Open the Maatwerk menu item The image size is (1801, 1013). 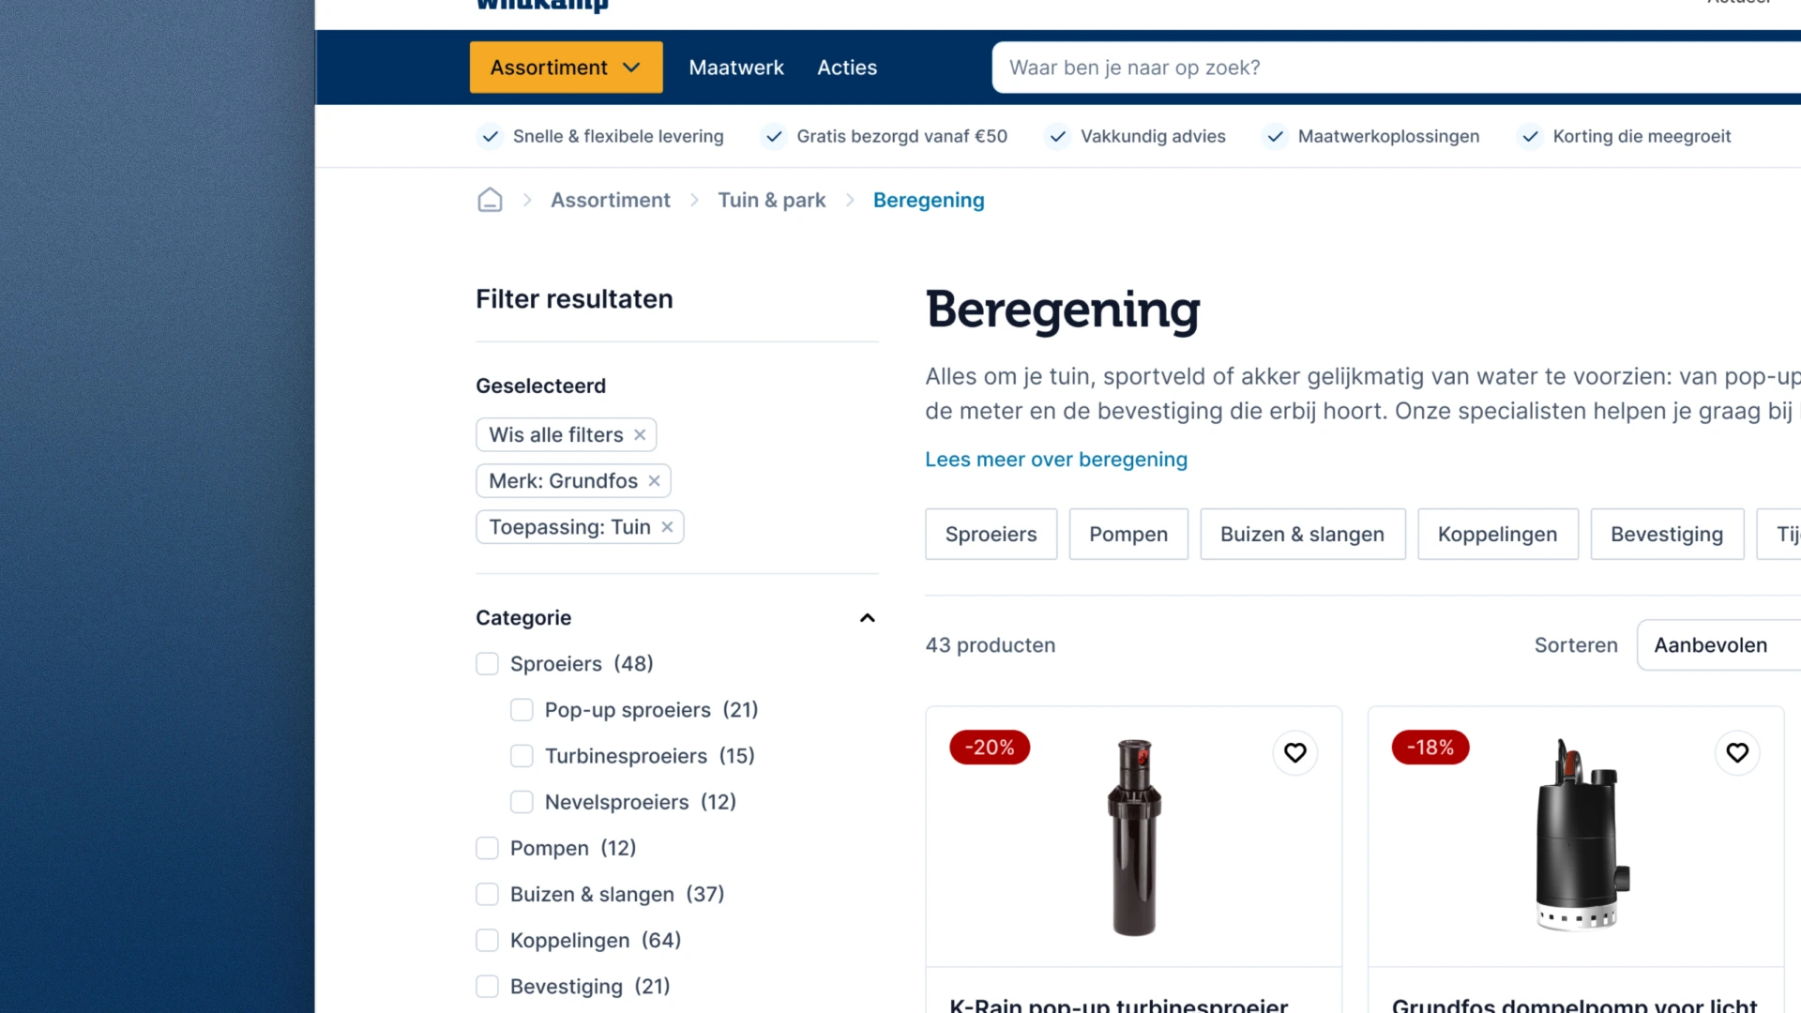click(736, 68)
